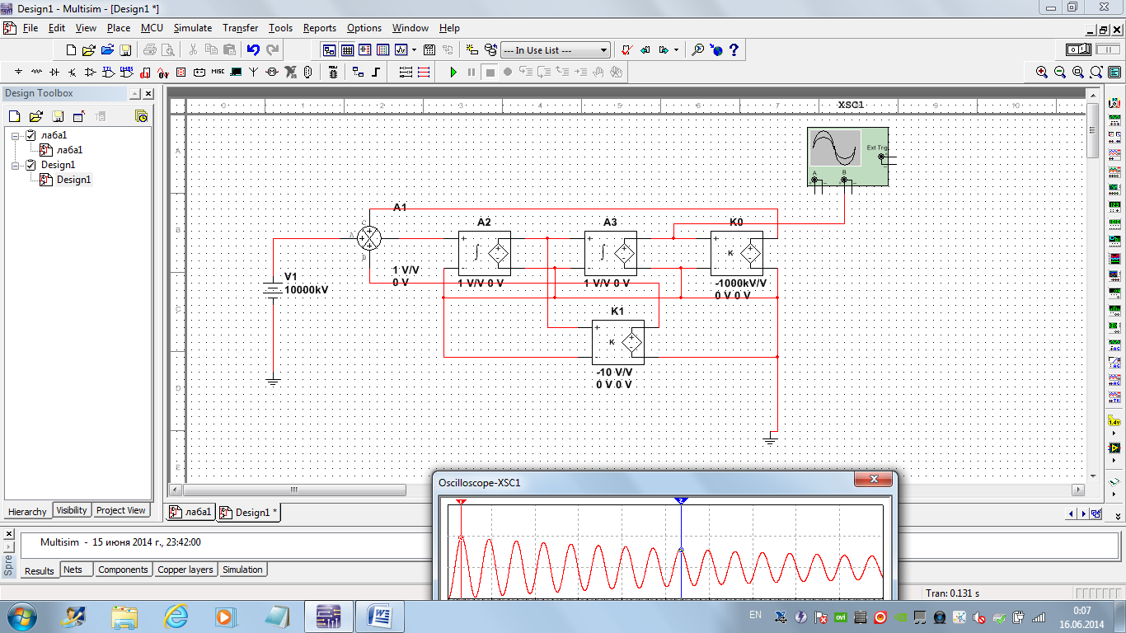Open the Tools menu
Image resolution: width=1126 pixels, height=633 pixels.
coord(280,28)
